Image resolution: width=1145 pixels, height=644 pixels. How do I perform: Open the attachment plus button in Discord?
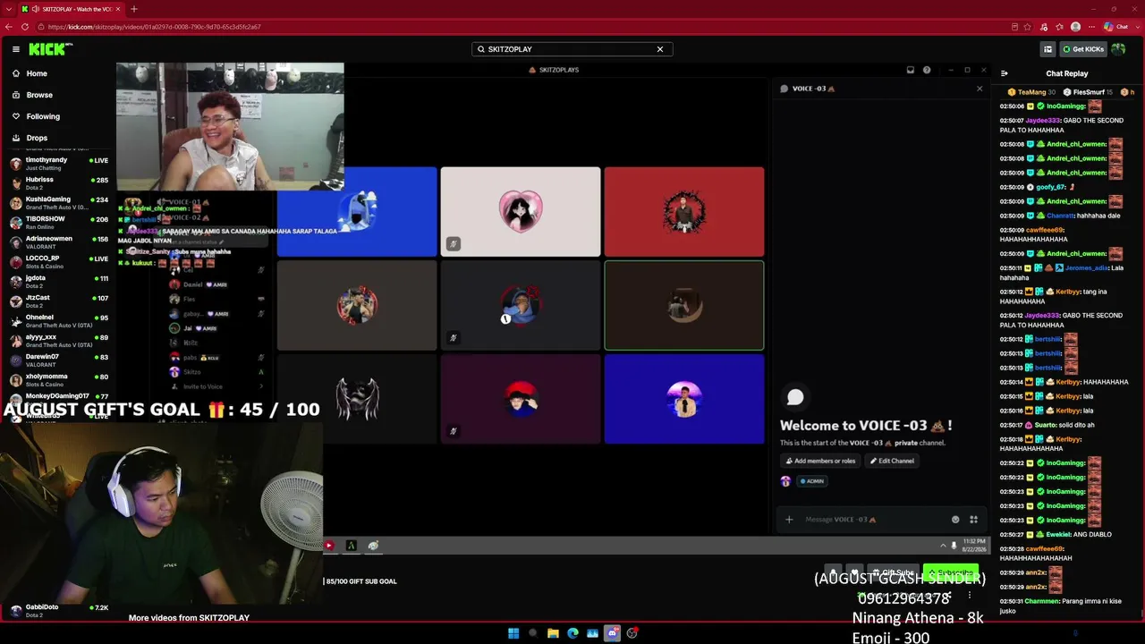tap(789, 520)
